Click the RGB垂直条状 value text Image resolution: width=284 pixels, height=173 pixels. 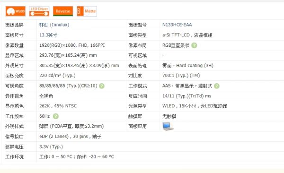tap(176, 45)
